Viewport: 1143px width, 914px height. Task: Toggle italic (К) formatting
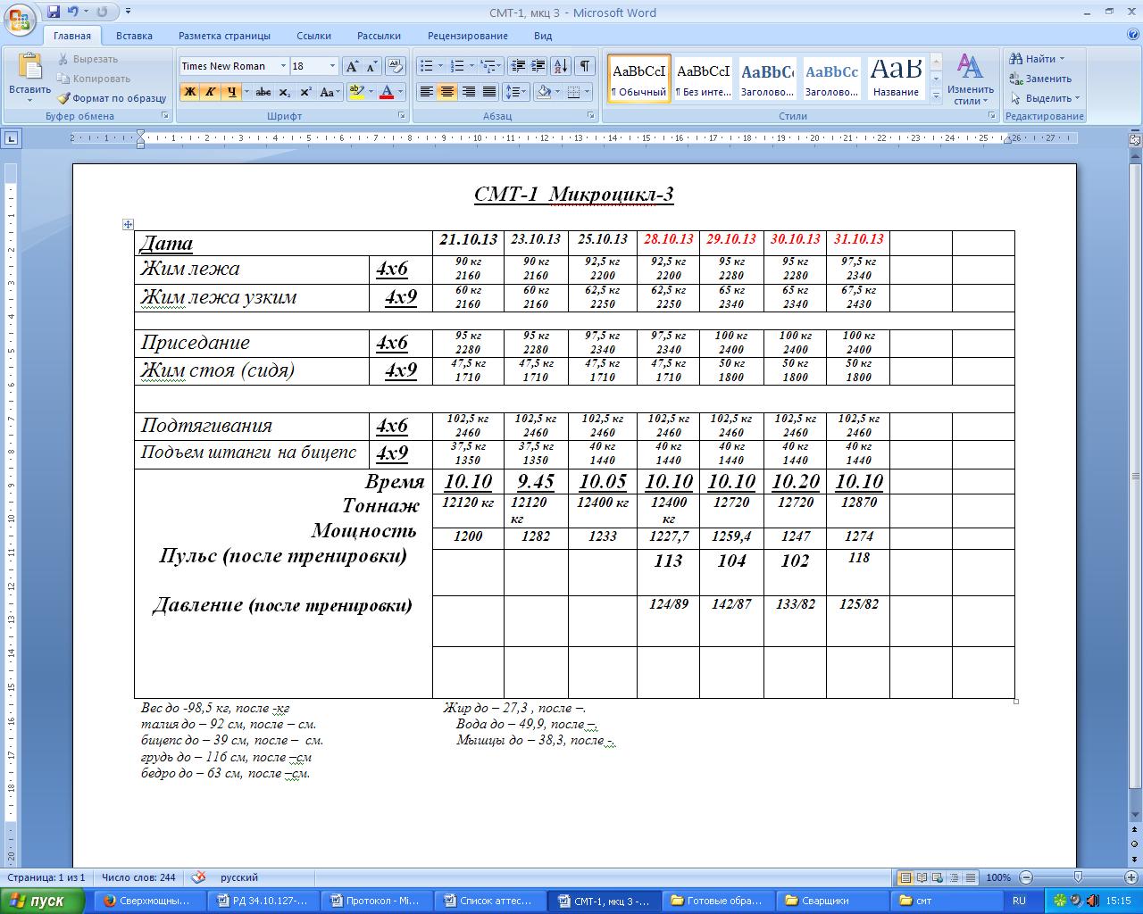point(210,92)
